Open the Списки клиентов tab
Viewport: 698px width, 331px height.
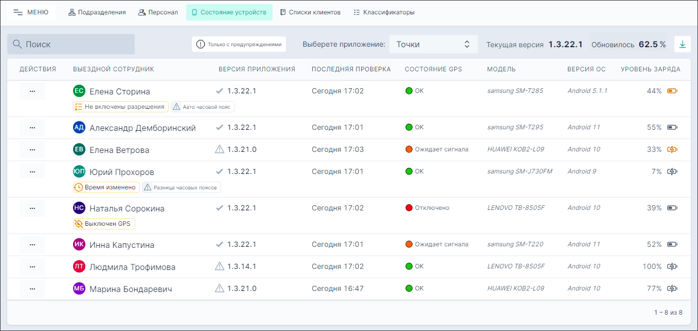[x=310, y=12]
